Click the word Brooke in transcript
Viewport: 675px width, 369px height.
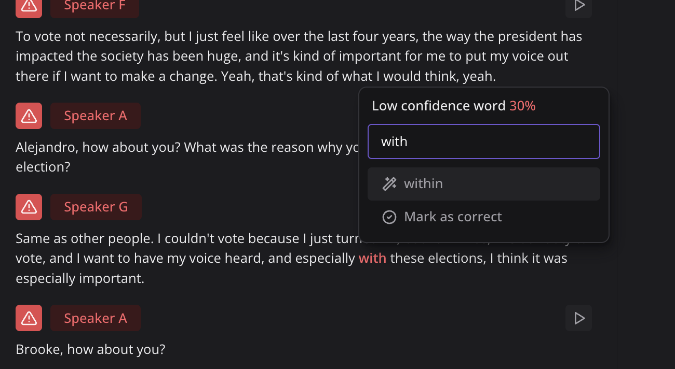tap(36, 349)
